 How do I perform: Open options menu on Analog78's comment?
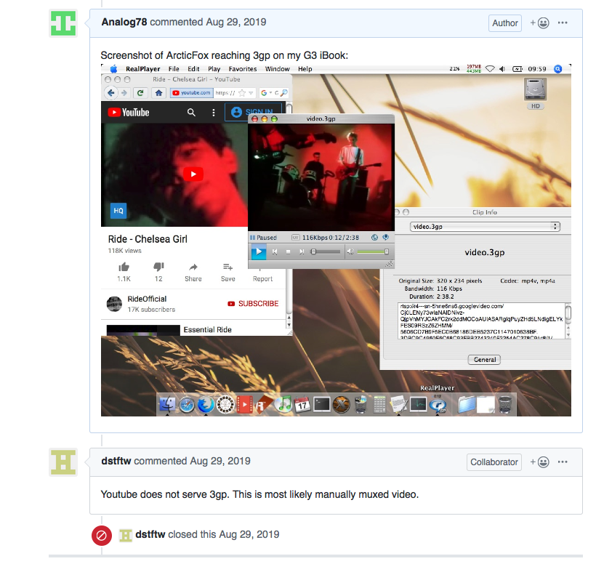tap(563, 23)
